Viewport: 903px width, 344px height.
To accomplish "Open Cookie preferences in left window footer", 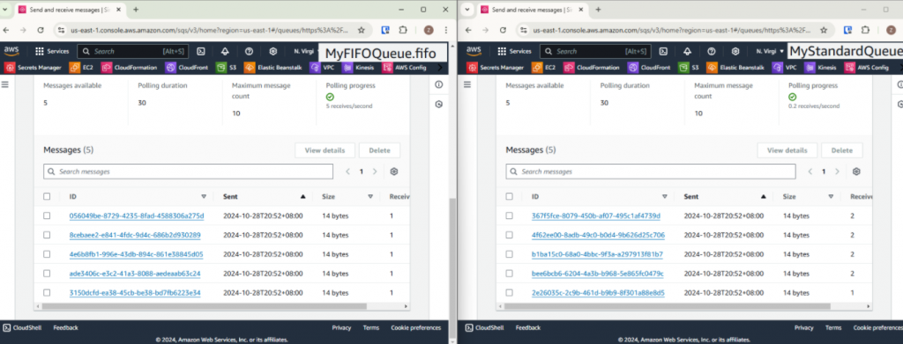I will (416, 328).
